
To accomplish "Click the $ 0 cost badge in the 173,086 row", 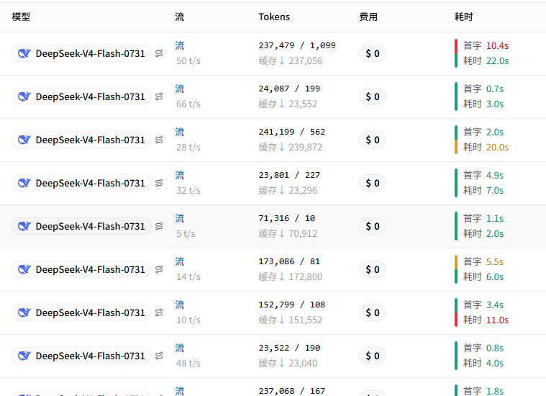I will point(373,269).
